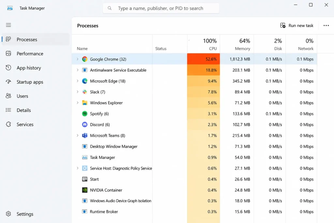Click the Antimalware Service Executable icon
Viewport: 334px width, 223px height.
(x=84, y=70)
